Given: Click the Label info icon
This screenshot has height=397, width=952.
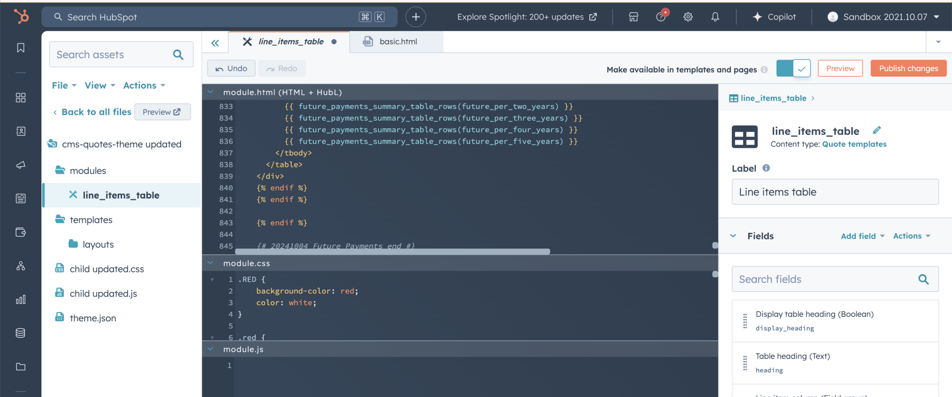Looking at the screenshot, I should [766, 168].
